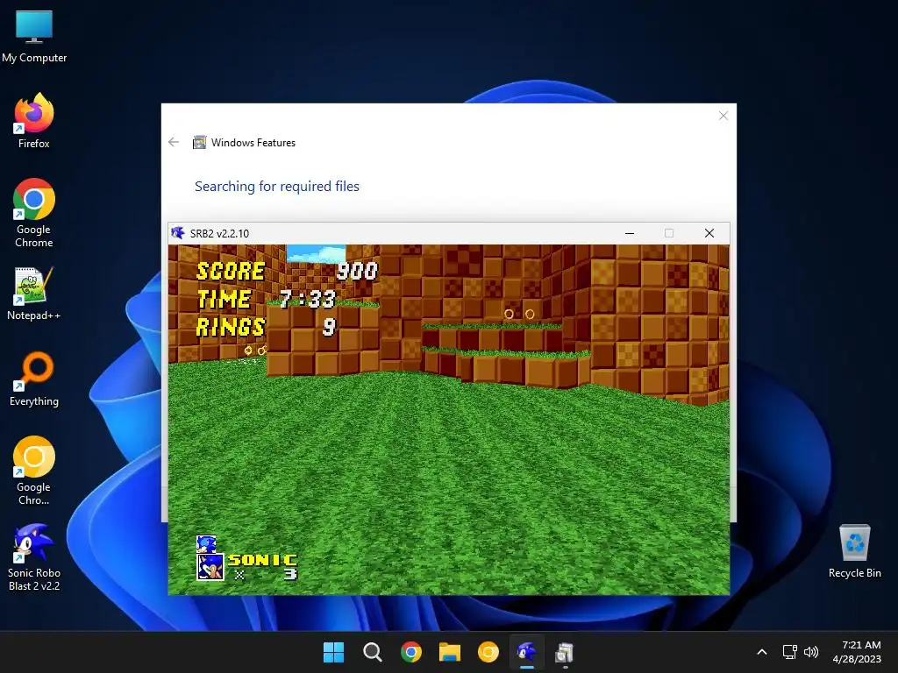The width and height of the screenshot is (898, 673).
Task: Switch to Windows Features via taskbar icon
Action: [x=565, y=652]
